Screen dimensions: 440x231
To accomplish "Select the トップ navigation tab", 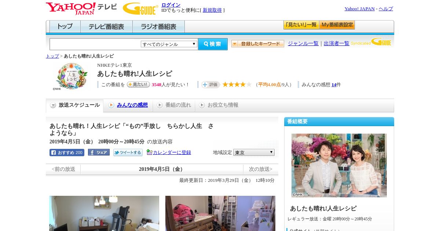I will pyautogui.click(x=65, y=27).
